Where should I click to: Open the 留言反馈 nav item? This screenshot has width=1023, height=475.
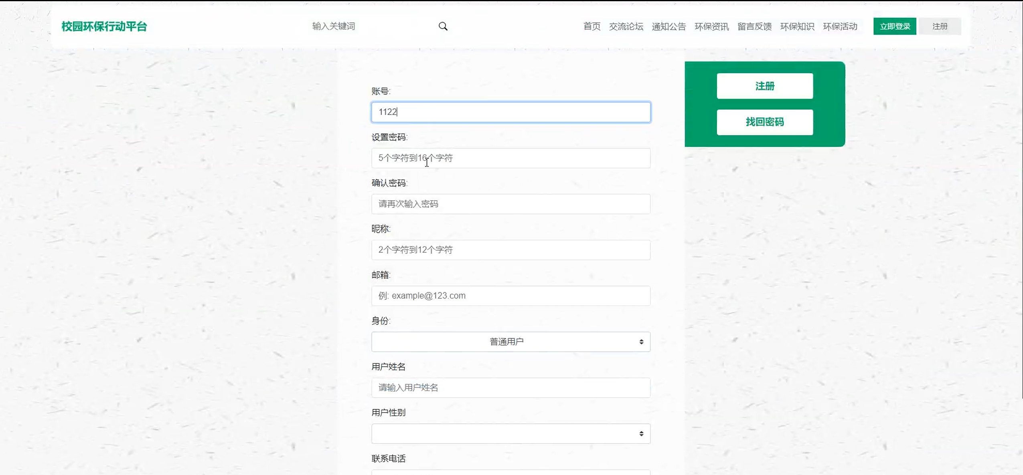coord(754,26)
